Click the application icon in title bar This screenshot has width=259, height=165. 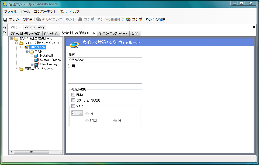(5, 4)
